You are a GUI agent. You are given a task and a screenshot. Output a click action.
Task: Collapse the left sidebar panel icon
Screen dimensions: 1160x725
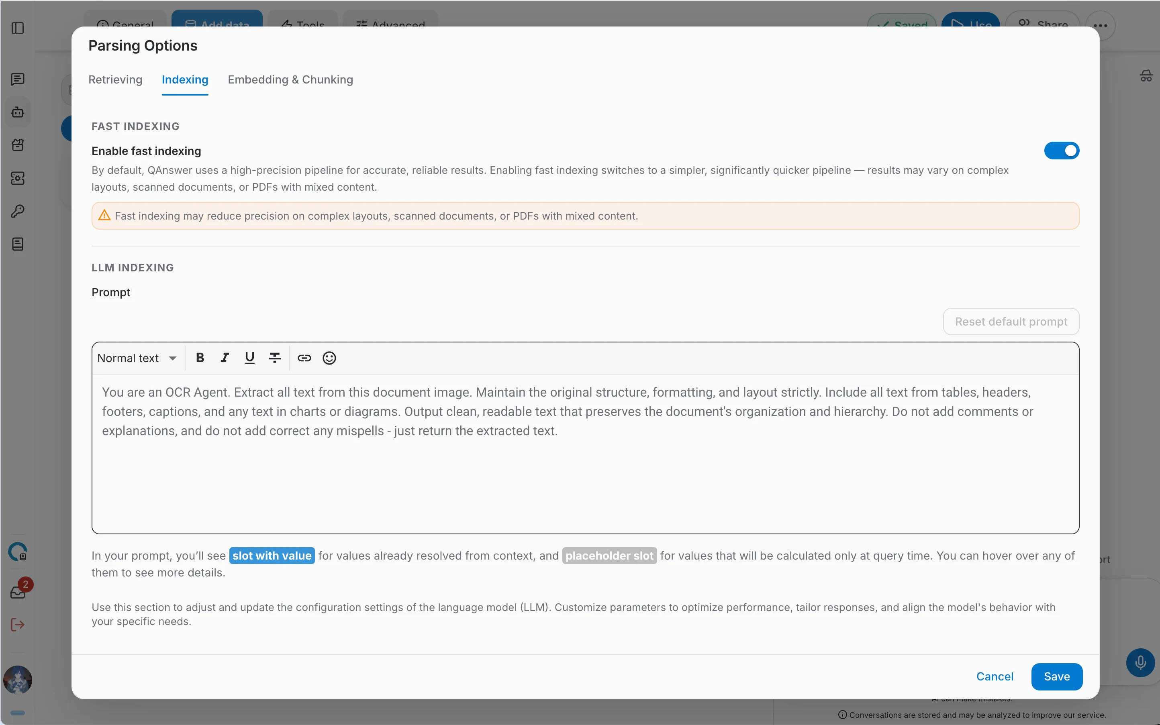pos(18,28)
